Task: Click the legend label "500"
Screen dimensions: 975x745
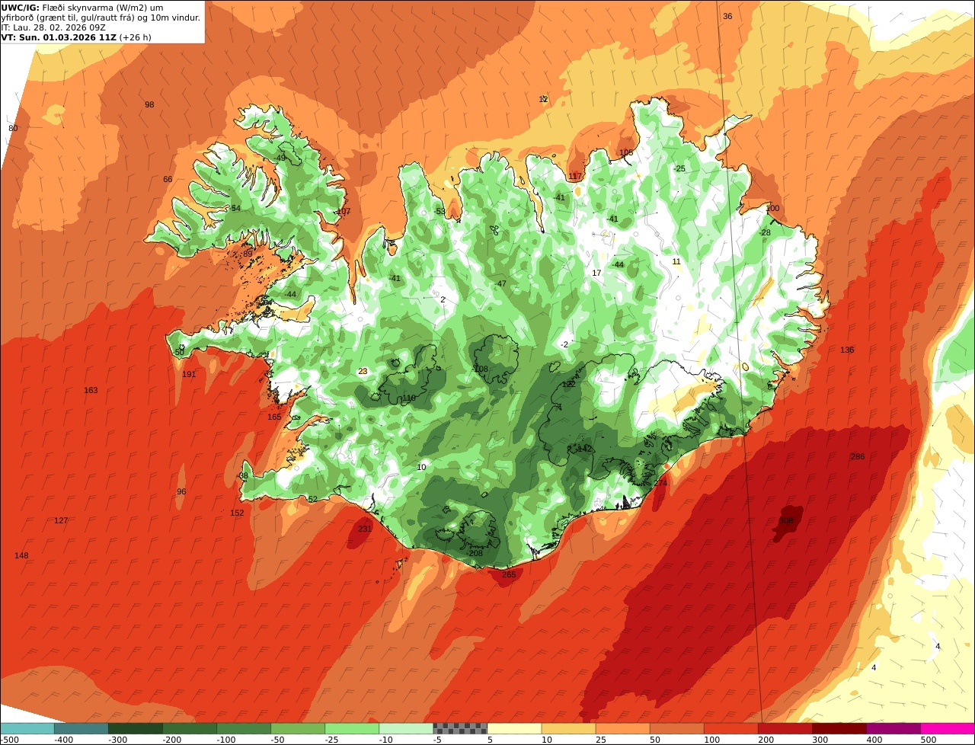Action: [928, 740]
